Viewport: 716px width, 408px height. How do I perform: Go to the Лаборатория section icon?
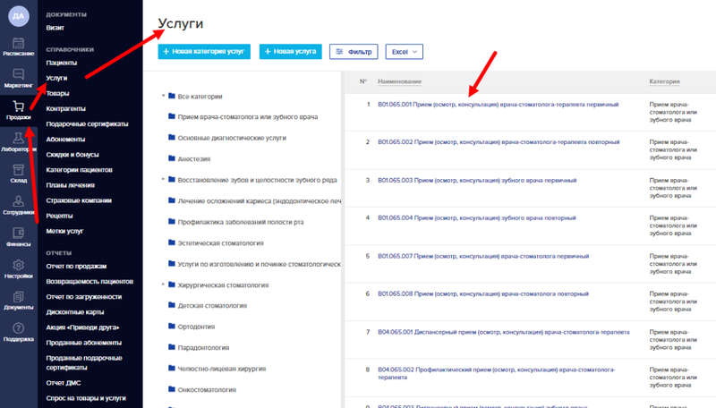19,141
